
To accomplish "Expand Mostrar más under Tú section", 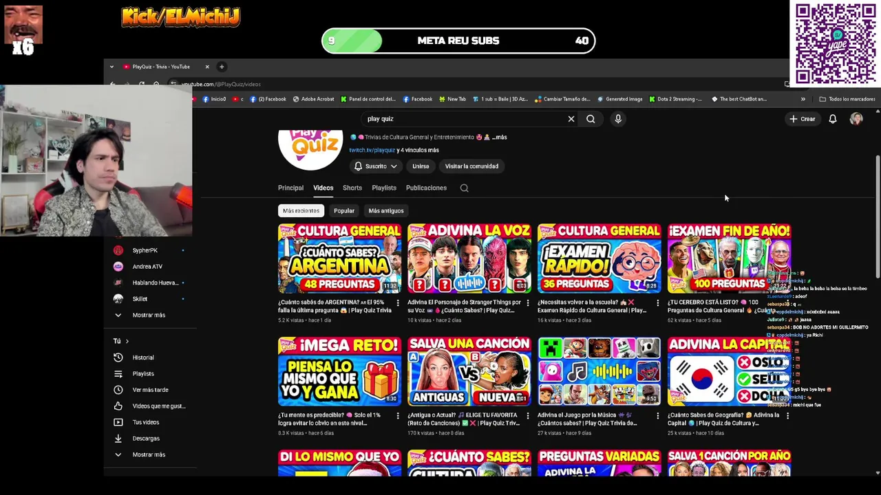I will (x=148, y=454).
